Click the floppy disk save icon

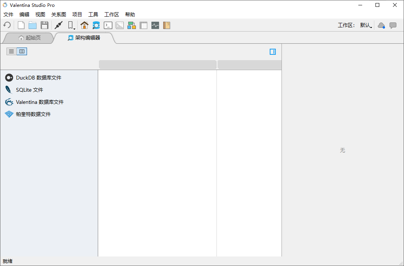[x=44, y=25]
